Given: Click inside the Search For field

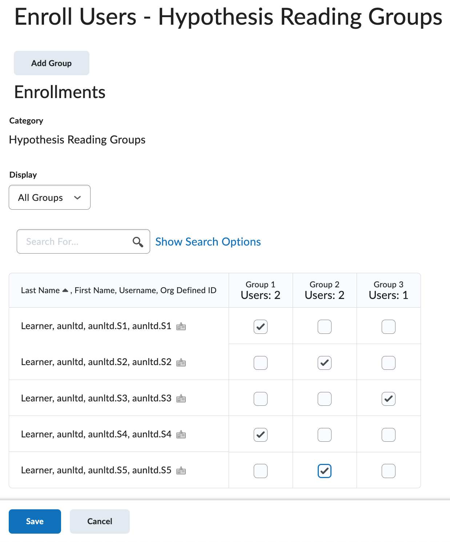Looking at the screenshot, I should tap(73, 241).
